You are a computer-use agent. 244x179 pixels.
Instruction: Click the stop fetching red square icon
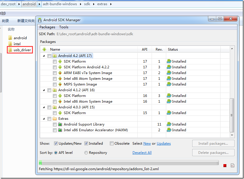click(225, 166)
